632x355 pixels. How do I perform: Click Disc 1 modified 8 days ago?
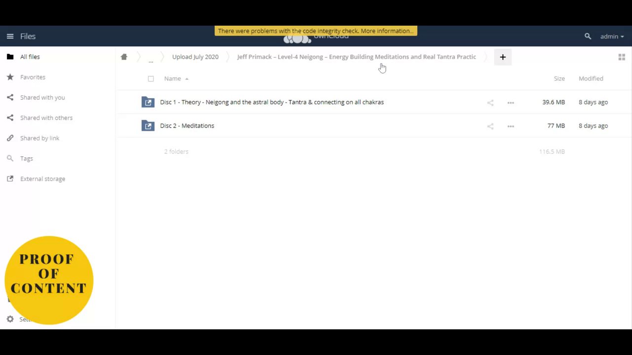coord(593,102)
